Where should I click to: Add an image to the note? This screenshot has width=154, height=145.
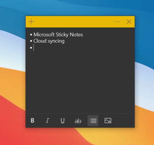pyautogui.click(x=108, y=120)
